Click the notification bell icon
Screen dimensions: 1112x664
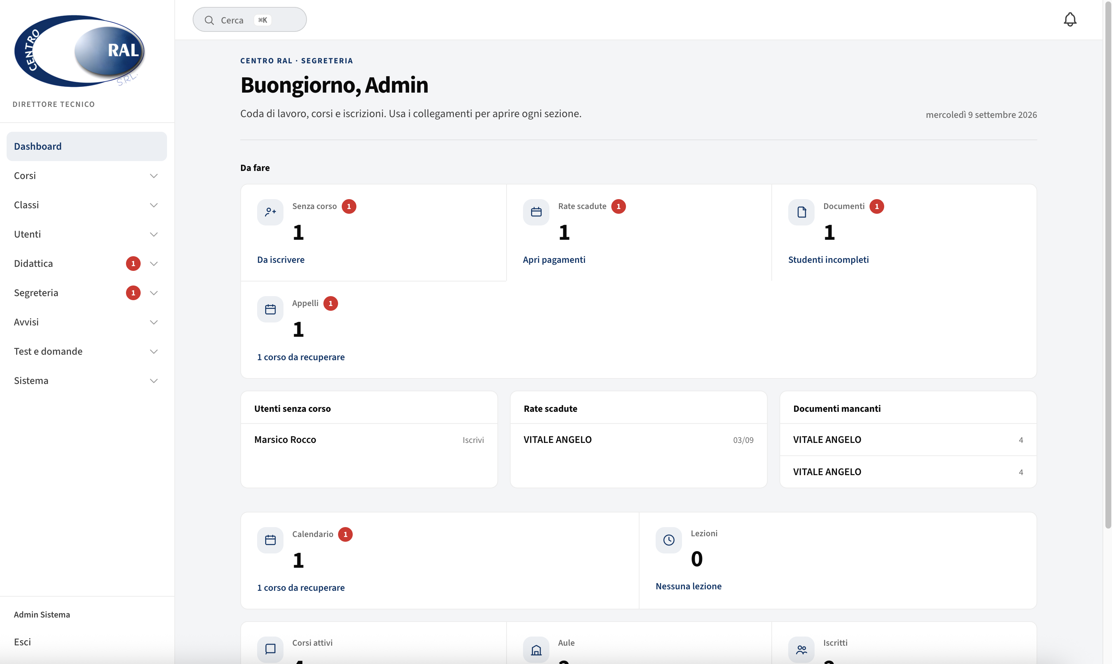1070,20
